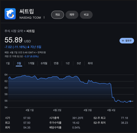Select the 개요 overview pill
The height and width of the screenshot is (133, 137).
[58, 15]
